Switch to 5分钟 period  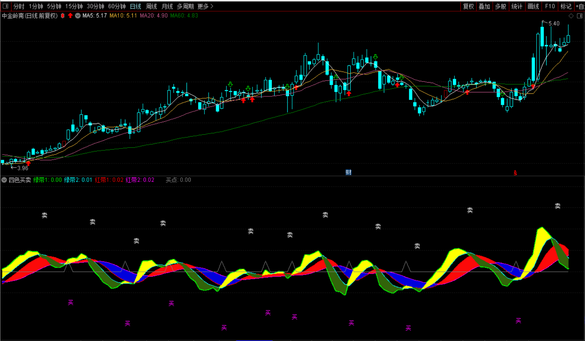[54, 6]
